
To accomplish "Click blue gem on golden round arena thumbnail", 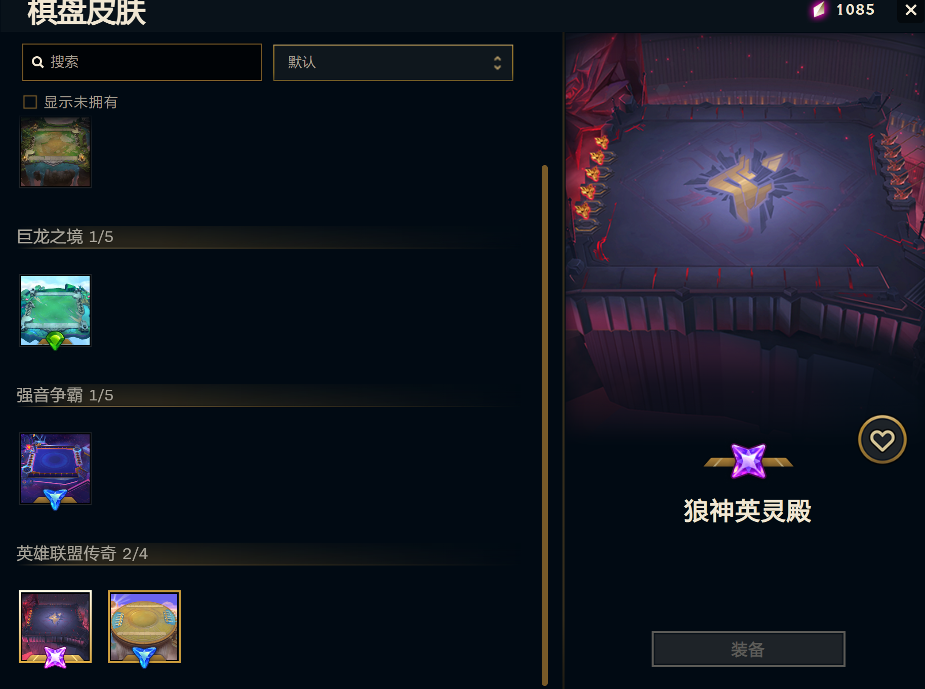I will tap(144, 657).
